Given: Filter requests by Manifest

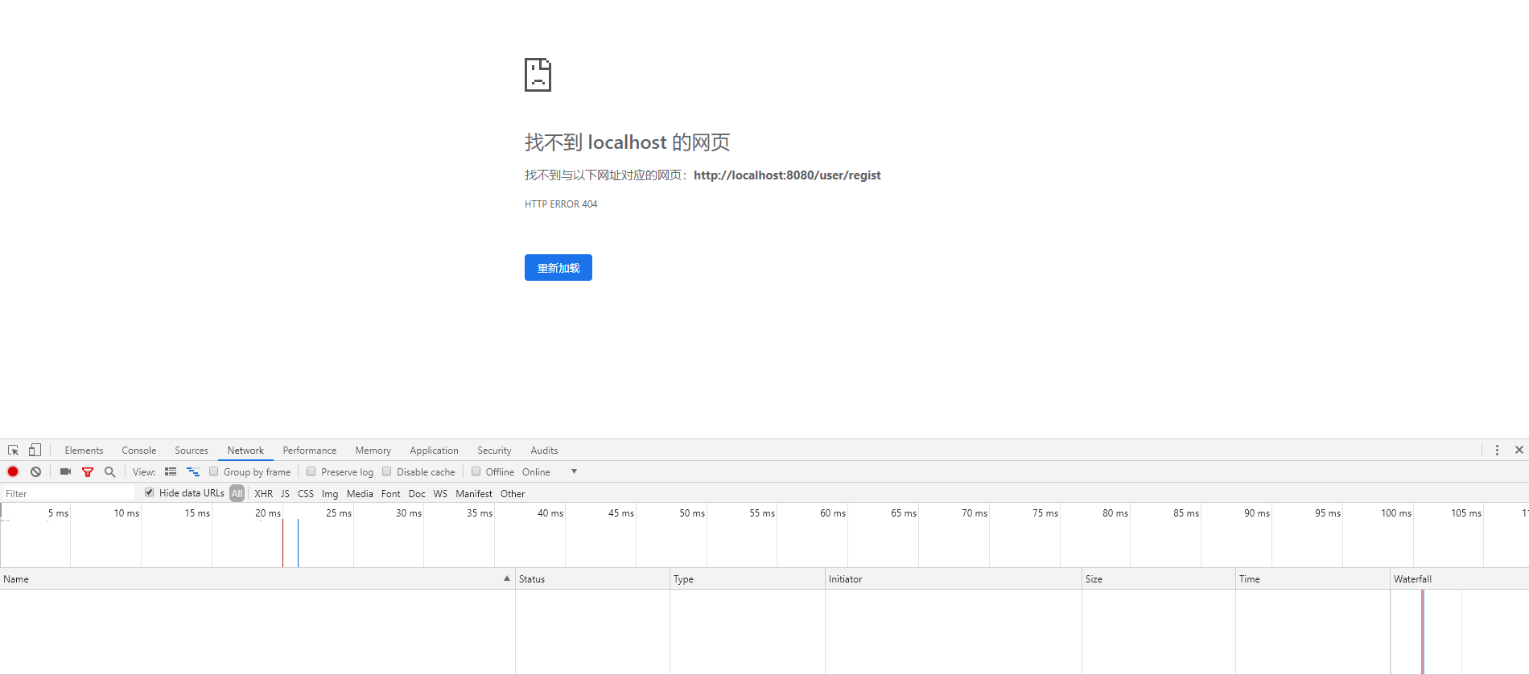Looking at the screenshot, I should pyautogui.click(x=474, y=494).
